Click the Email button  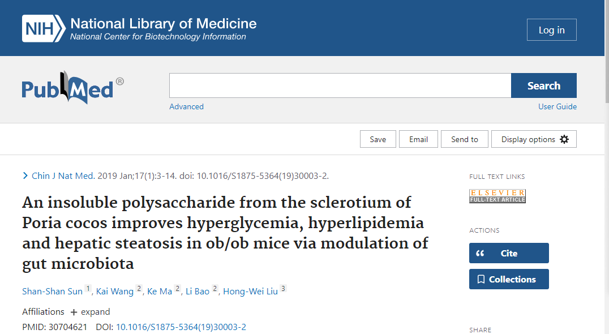point(418,139)
